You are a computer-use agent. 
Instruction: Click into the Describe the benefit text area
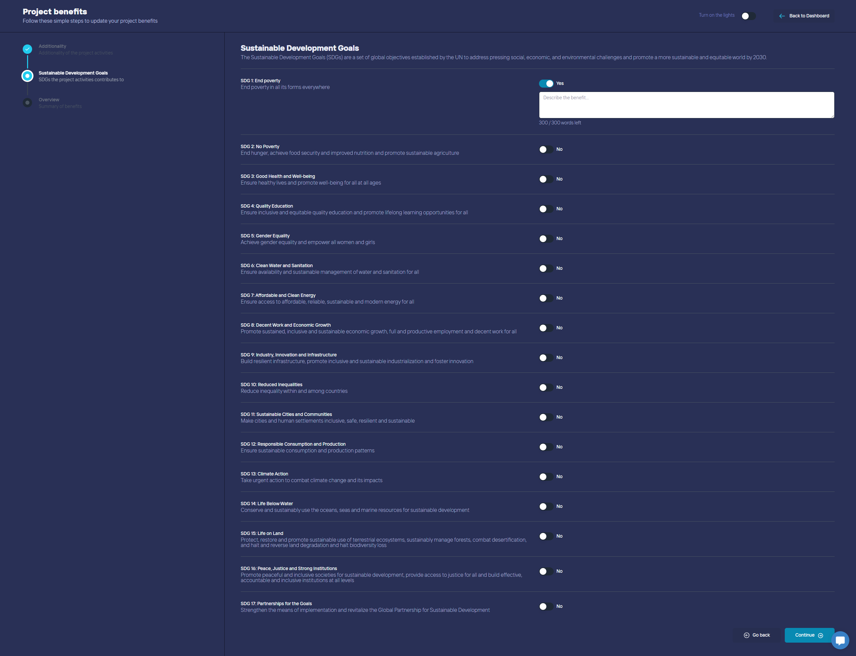tap(686, 105)
